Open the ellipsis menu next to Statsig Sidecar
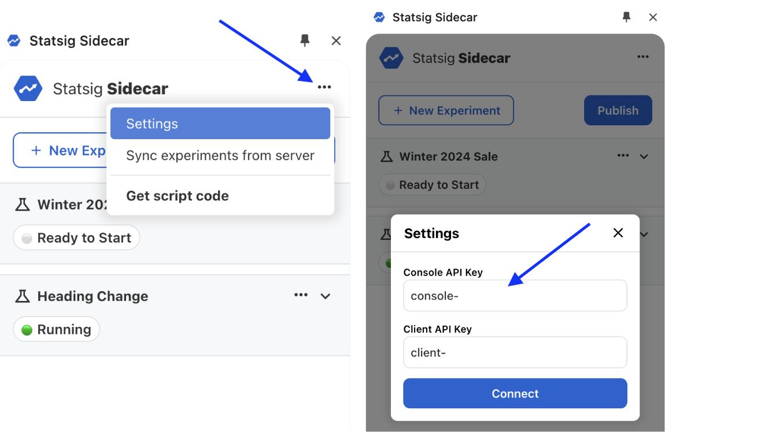Viewport: 783px width, 432px height. click(x=324, y=87)
